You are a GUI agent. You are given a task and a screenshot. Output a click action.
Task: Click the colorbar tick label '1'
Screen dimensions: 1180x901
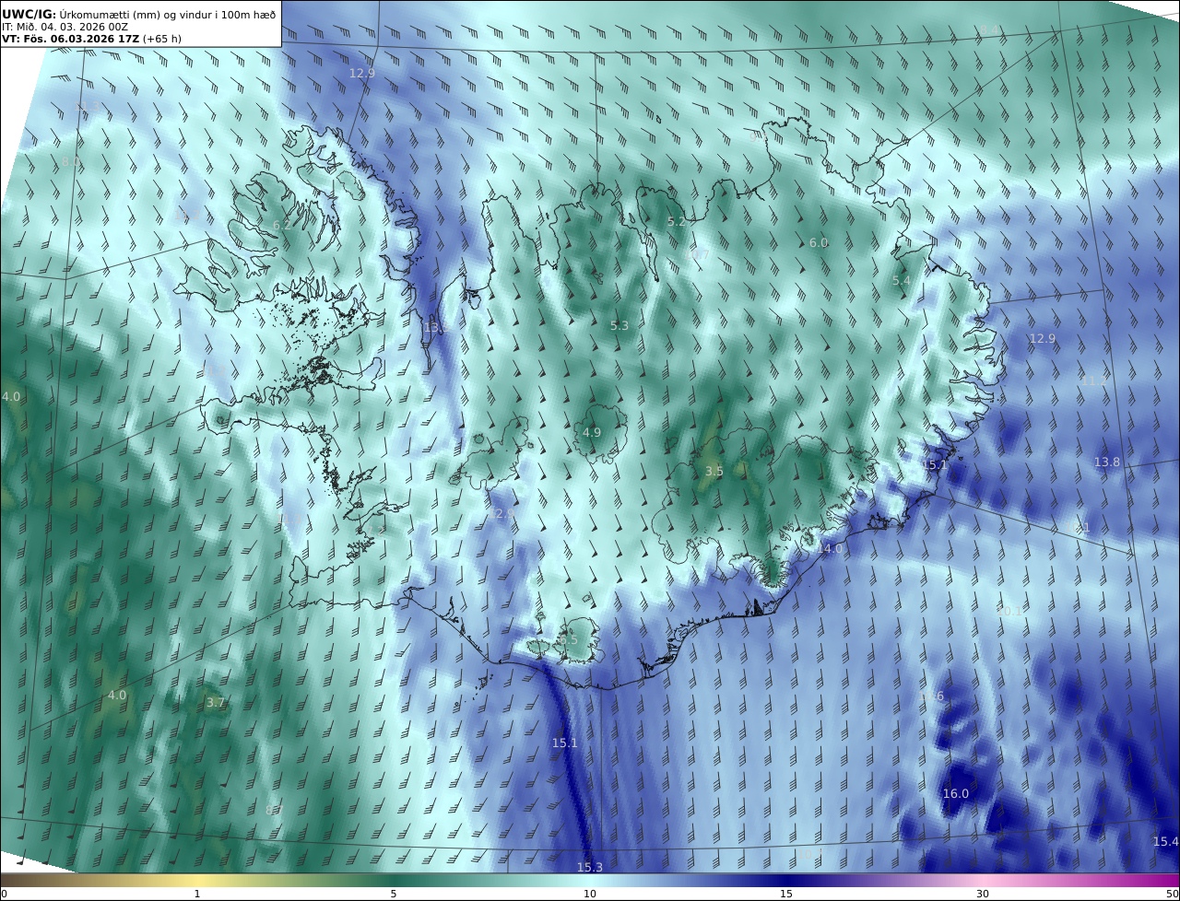[197, 895]
